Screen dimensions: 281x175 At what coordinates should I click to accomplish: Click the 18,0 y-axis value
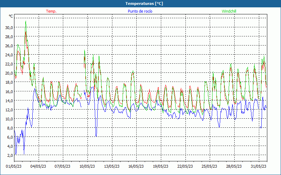[9, 82]
